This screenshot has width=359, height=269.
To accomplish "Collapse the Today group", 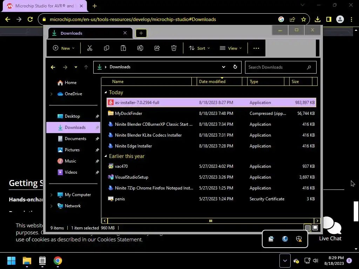I will [x=106, y=92].
